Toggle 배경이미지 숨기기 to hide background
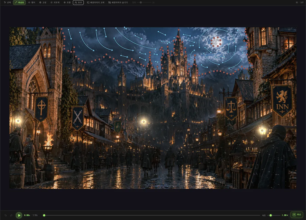 118,3
